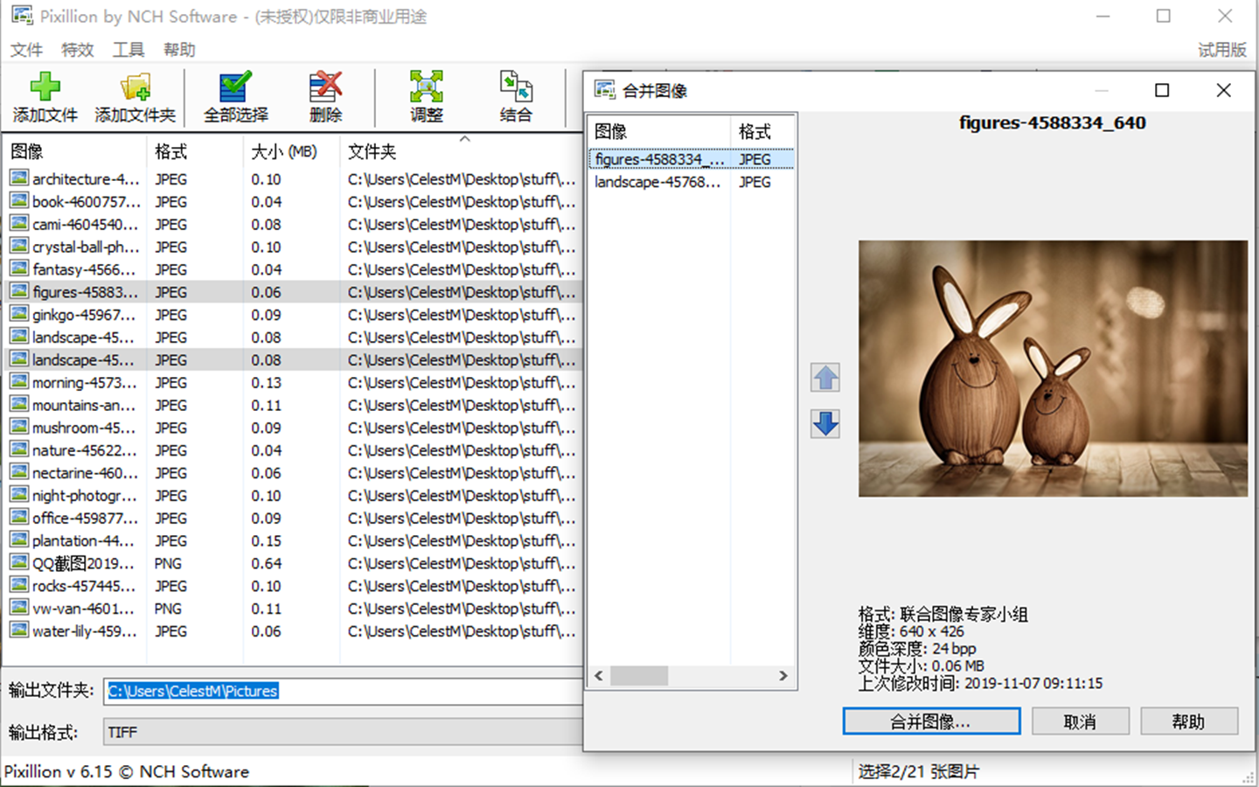Click the file icon of office-459877...
The height and width of the screenshot is (787, 1259).
coord(19,518)
